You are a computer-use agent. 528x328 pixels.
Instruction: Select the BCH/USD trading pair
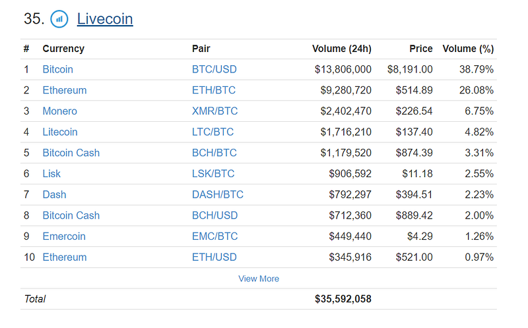click(x=214, y=215)
